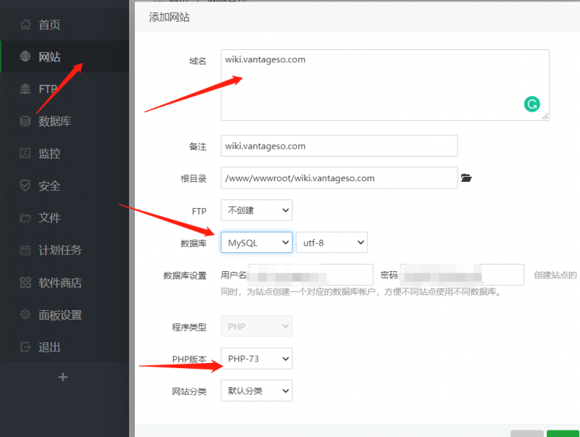Click the green Grammarly icon in domain box
Image resolution: width=580 pixels, height=437 pixels.
pos(533,104)
